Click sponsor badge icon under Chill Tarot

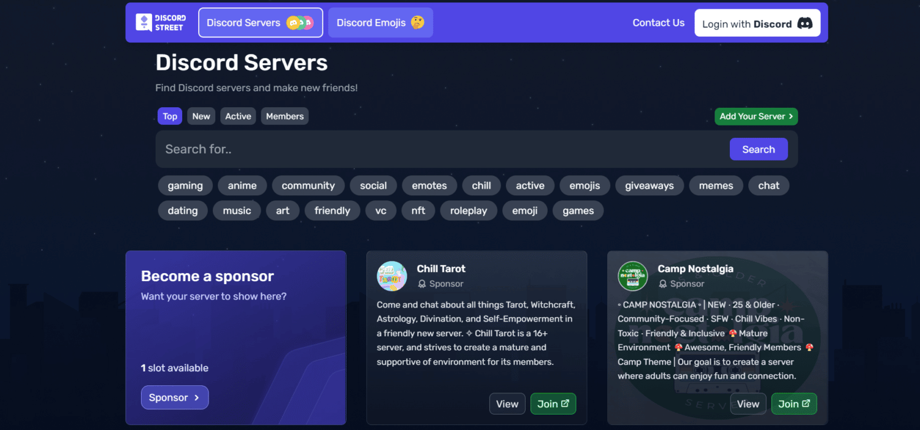[421, 284]
